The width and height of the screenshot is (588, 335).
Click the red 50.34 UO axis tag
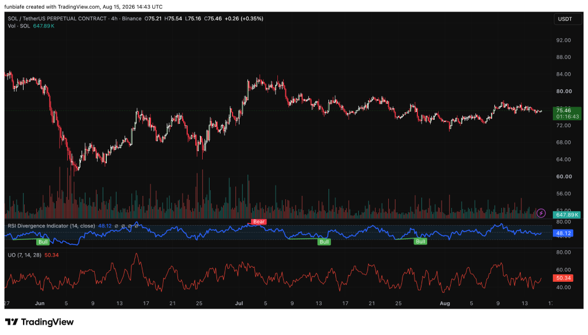563,278
